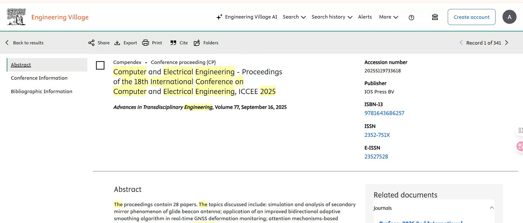Image resolution: width=523 pixels, height=223 pixels.
Task: Click the Share icon
Action: [92, 43]
